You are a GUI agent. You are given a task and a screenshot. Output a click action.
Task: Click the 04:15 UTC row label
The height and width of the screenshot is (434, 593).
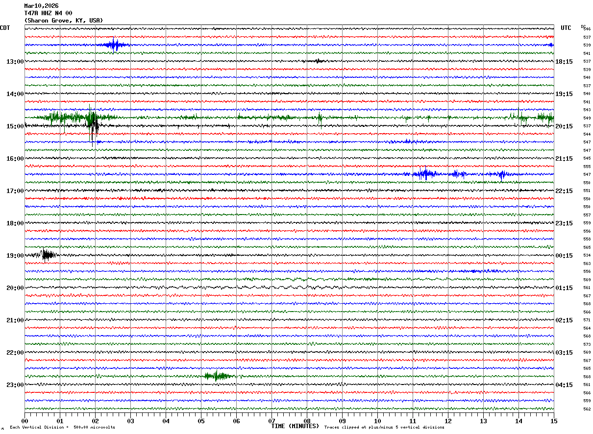pos(564,385)
